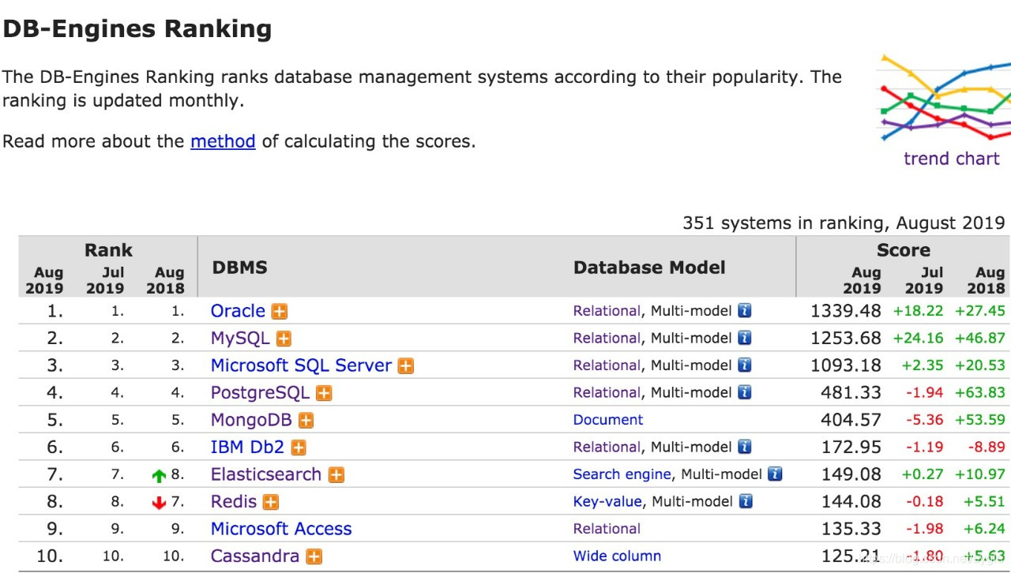Click Relational link in IBM Db2 row
1011x573 pixels.
(607, 447)
